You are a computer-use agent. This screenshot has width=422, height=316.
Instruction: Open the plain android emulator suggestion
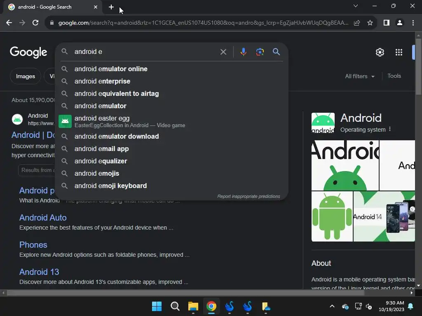point(171,106)
